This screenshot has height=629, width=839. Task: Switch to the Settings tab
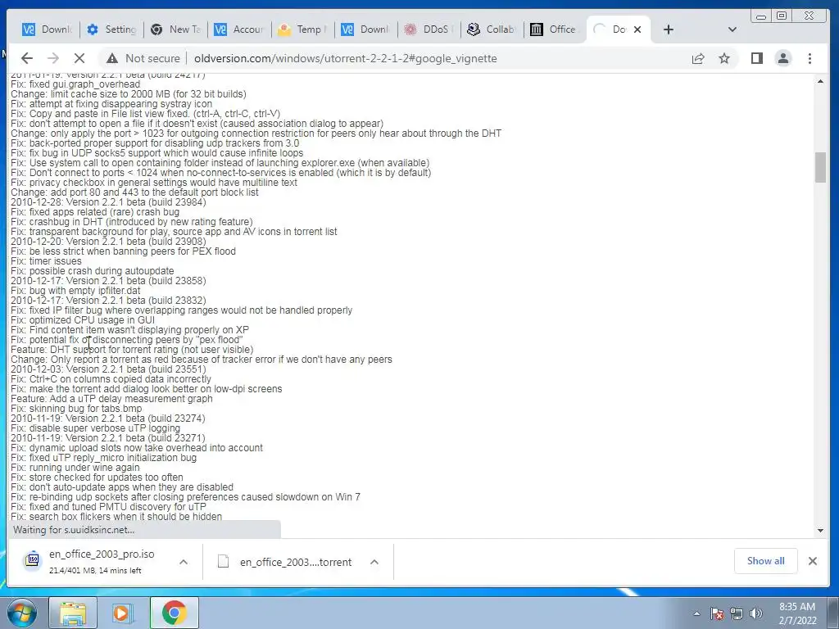click(x=111, y=29)
